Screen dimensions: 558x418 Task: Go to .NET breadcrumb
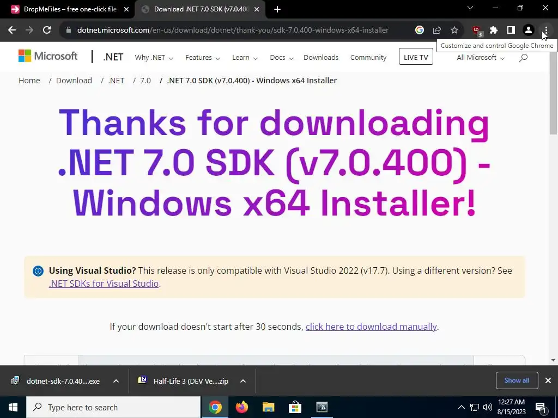(x=116, y=81)
